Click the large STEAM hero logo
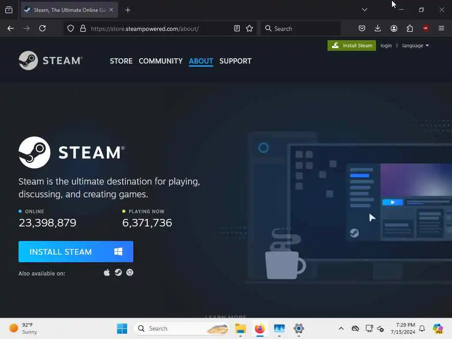The image size is (452, 339). click(x=72, y=152)
